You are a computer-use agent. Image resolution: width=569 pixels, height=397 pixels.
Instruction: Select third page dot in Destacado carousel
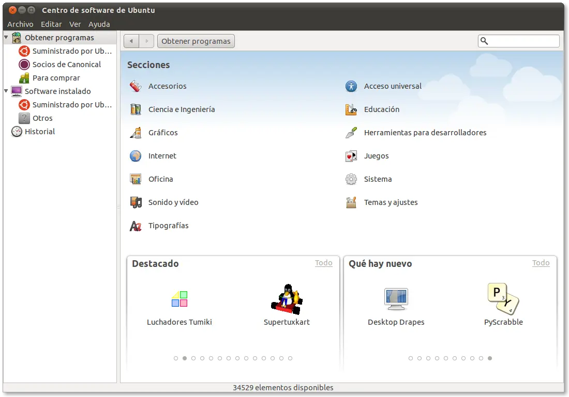[193, 358]
